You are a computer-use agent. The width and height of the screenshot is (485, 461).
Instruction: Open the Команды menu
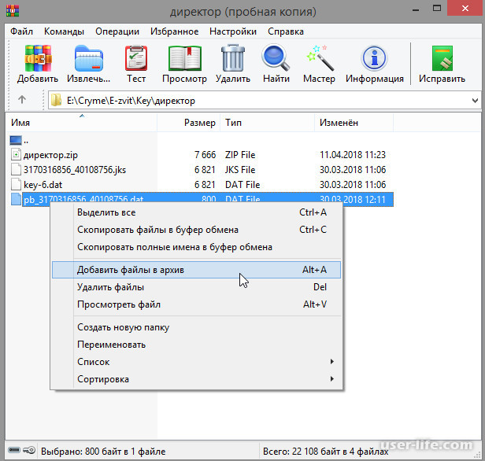pyautogui.click(x=64, y=31)
